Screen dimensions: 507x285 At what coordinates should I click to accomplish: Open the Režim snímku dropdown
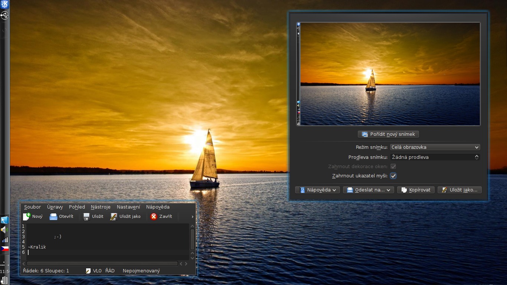pyautogui.click(x=435, y=147)
